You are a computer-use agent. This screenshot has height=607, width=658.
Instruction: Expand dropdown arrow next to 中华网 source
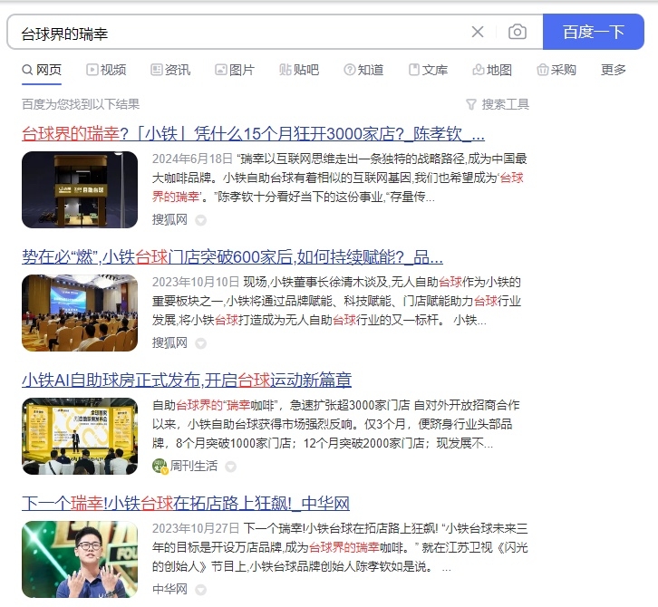201,589
